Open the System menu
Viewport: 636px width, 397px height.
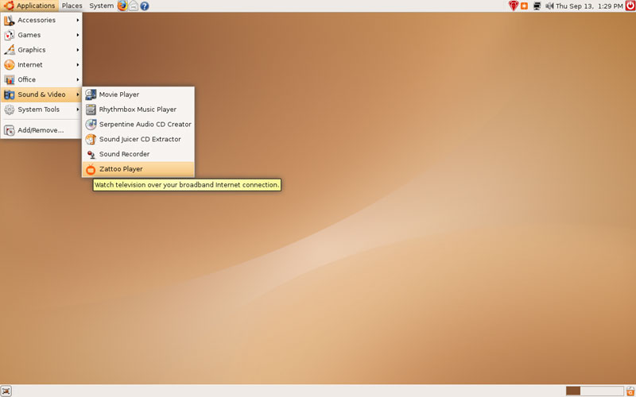102,6
